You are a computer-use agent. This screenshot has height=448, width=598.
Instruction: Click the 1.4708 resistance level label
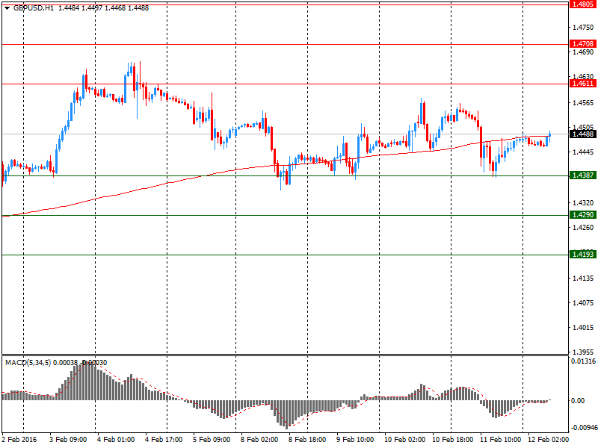[583, 44]
